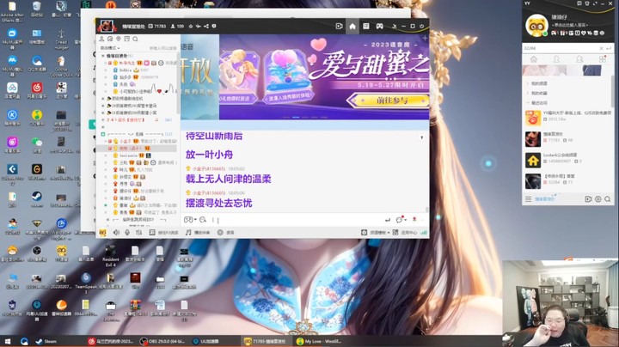The height and width of the screenshot is (347, 619).
Task: Open the font settings icon in chat input
Action: coord(203,220)
